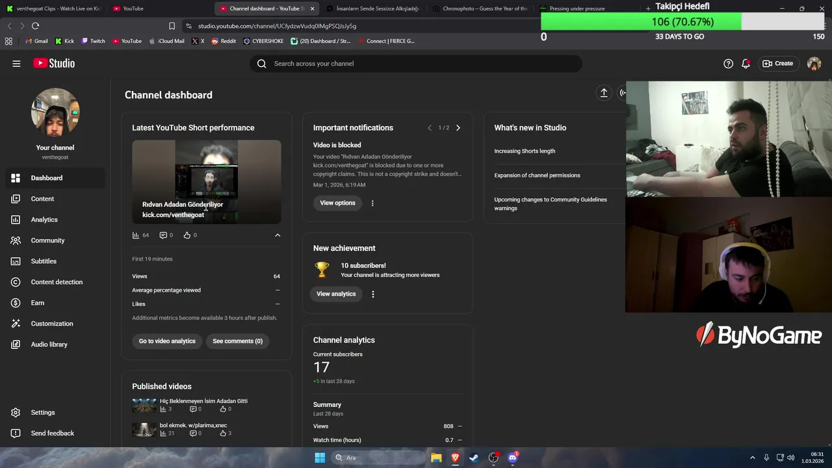Screen dimensions: 832x468
Task: Open the Windows Start menu
Action: [320, 458]
